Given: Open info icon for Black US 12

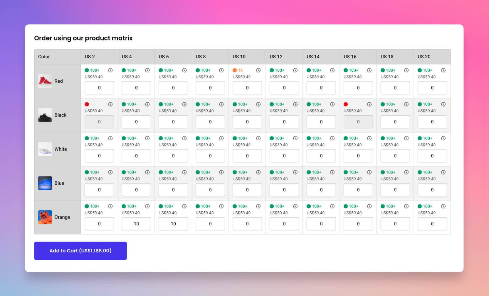Looking at the screenshot, I should [x=295, y=104].
